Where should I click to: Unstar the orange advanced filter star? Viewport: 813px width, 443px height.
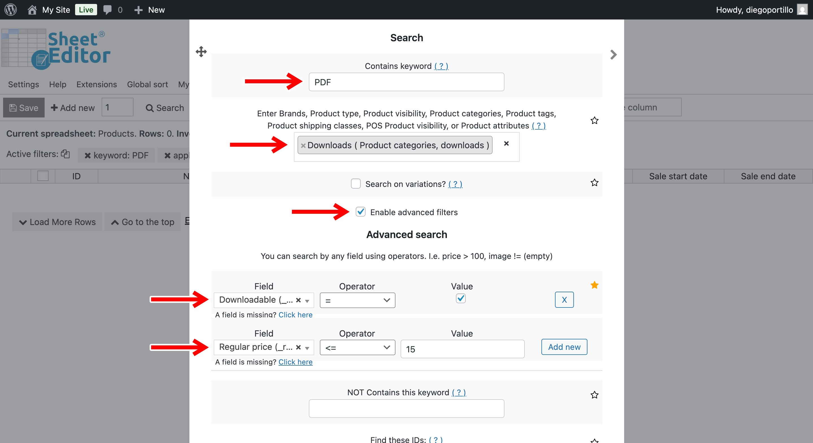(x=594, y=285)
